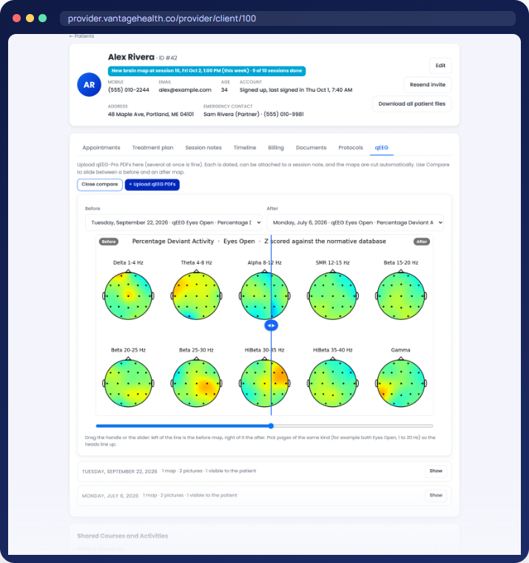This screenshot has height=563, width=529.
Task: Click the Beta 25-30 Hz head map
Action: (196, 383)
